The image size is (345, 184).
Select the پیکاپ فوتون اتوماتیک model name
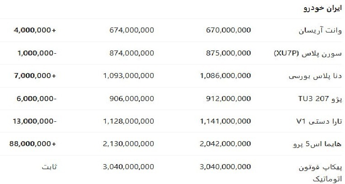321,171
